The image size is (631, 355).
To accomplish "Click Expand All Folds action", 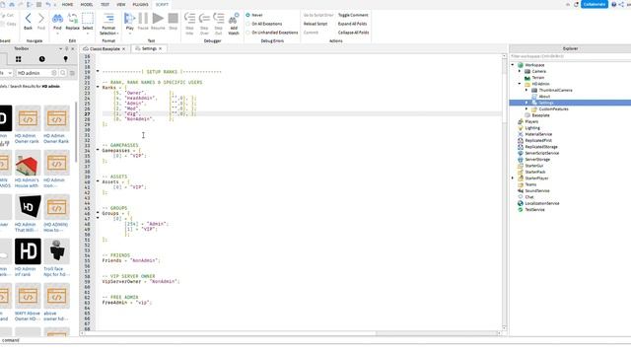I will [x=352, y=24].
